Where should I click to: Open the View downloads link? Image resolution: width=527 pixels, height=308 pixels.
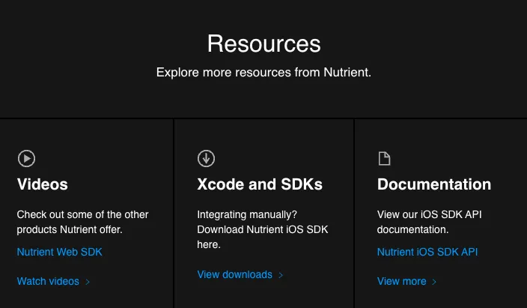coord(234,274)
